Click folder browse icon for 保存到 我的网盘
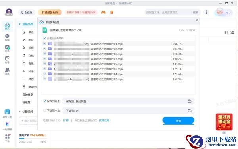The image size is (238, 149). click(190, 101)
